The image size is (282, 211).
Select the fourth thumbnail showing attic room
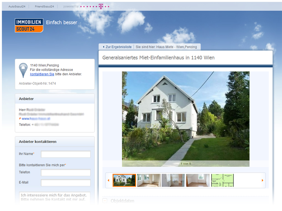coord(198,180)
